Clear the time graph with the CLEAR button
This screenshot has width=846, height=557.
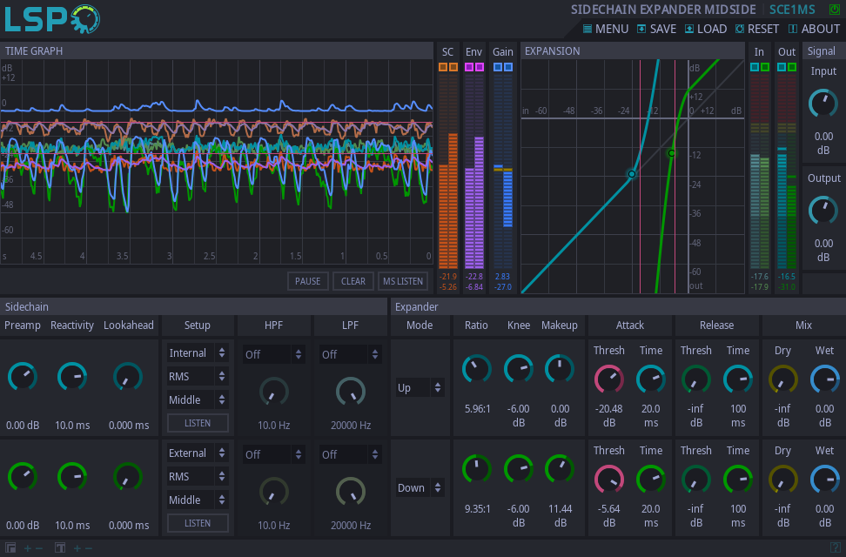(x=353, y=281)
